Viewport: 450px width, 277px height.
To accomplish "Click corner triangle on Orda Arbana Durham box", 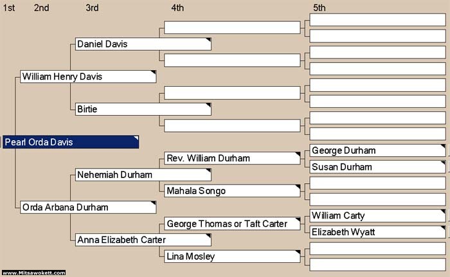I will (154, 204).
